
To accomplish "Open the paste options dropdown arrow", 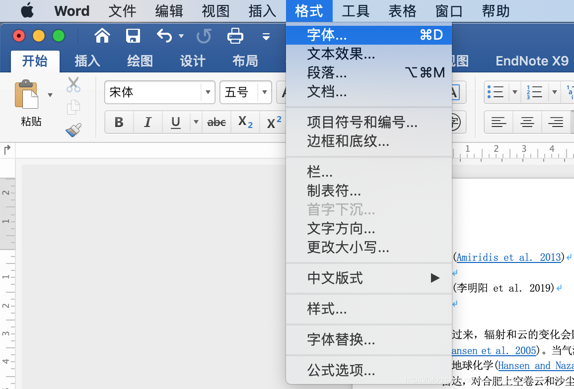I will (50, 95).
